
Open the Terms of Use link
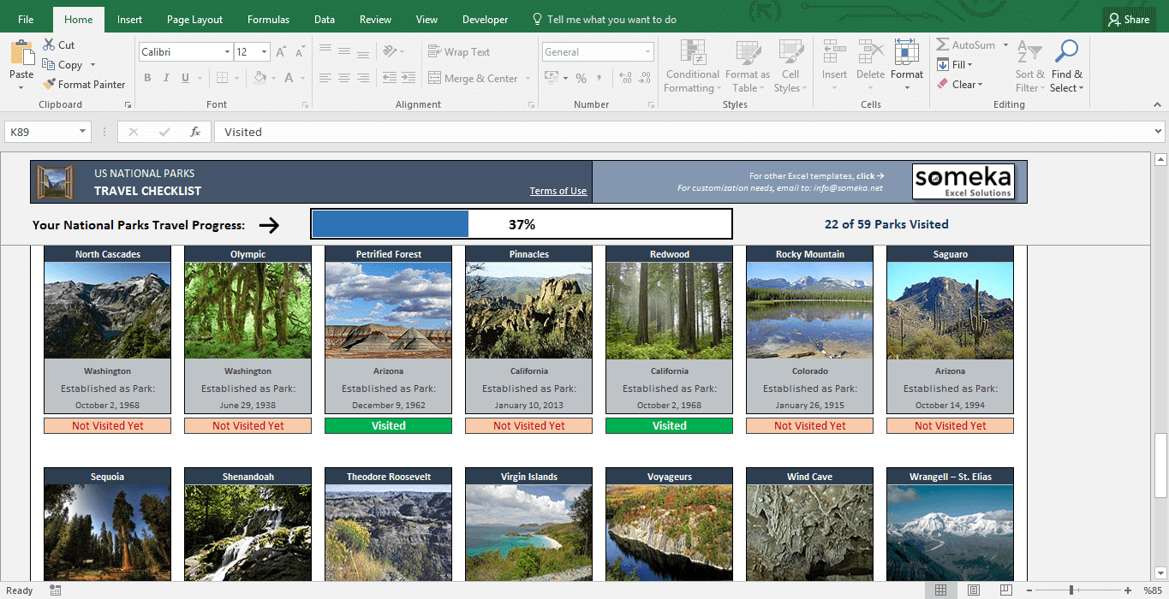(558, 191)
